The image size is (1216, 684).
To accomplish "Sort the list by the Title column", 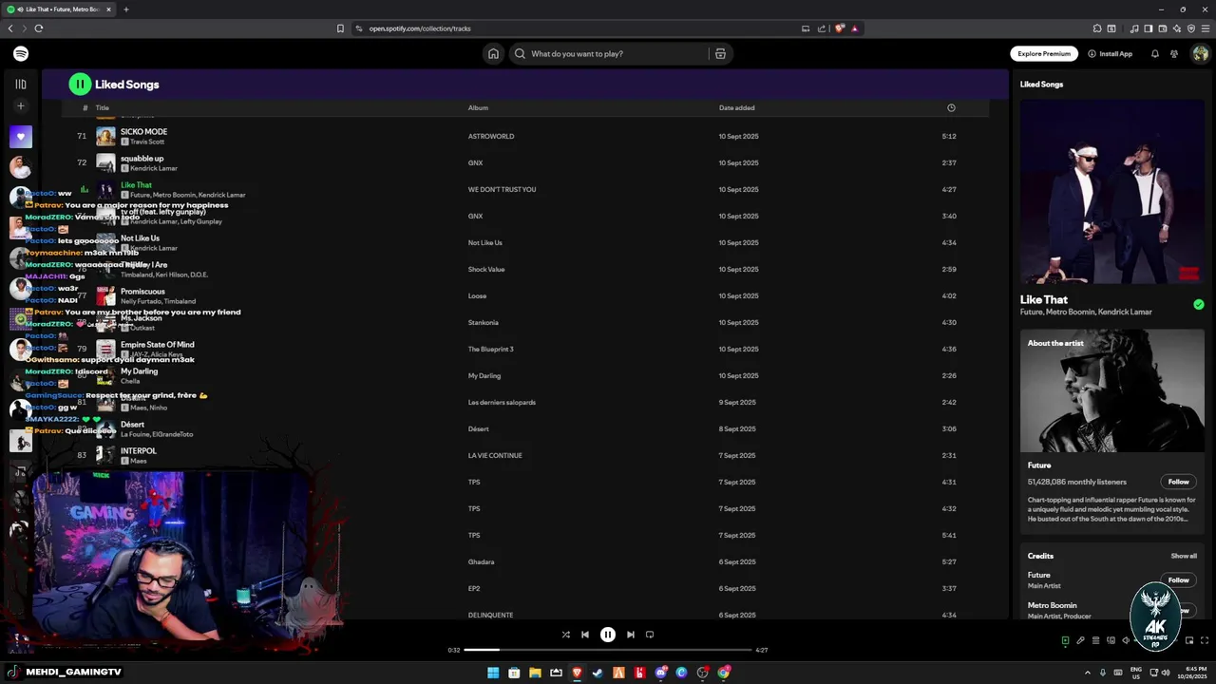I will click(102, 108).
